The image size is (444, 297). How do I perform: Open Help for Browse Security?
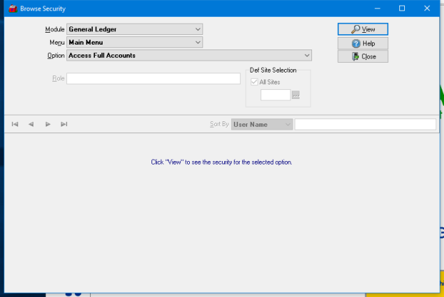click(x=362, y=43)
